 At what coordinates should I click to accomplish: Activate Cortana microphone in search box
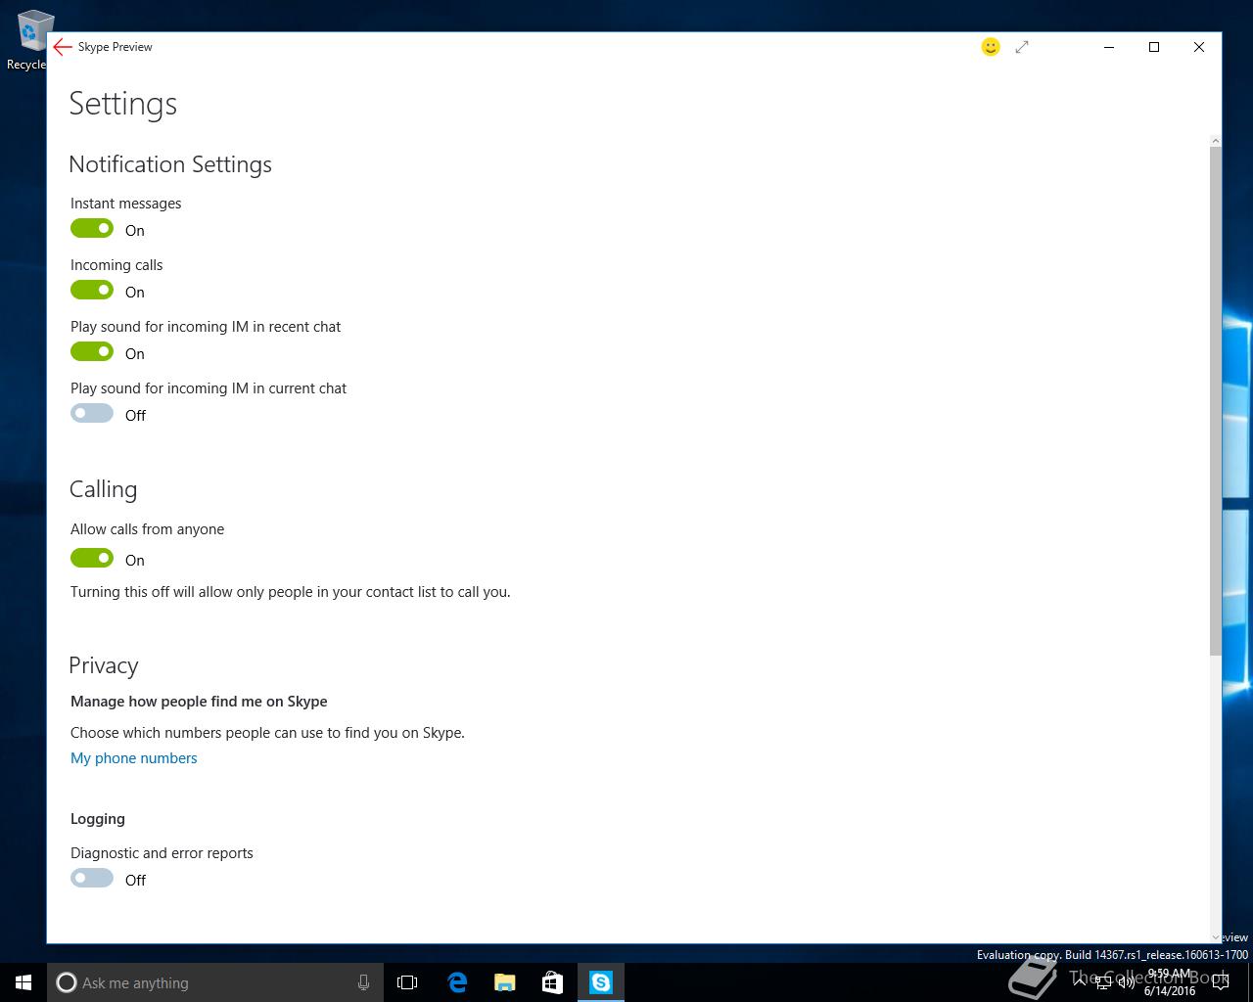tap(363, 982)
